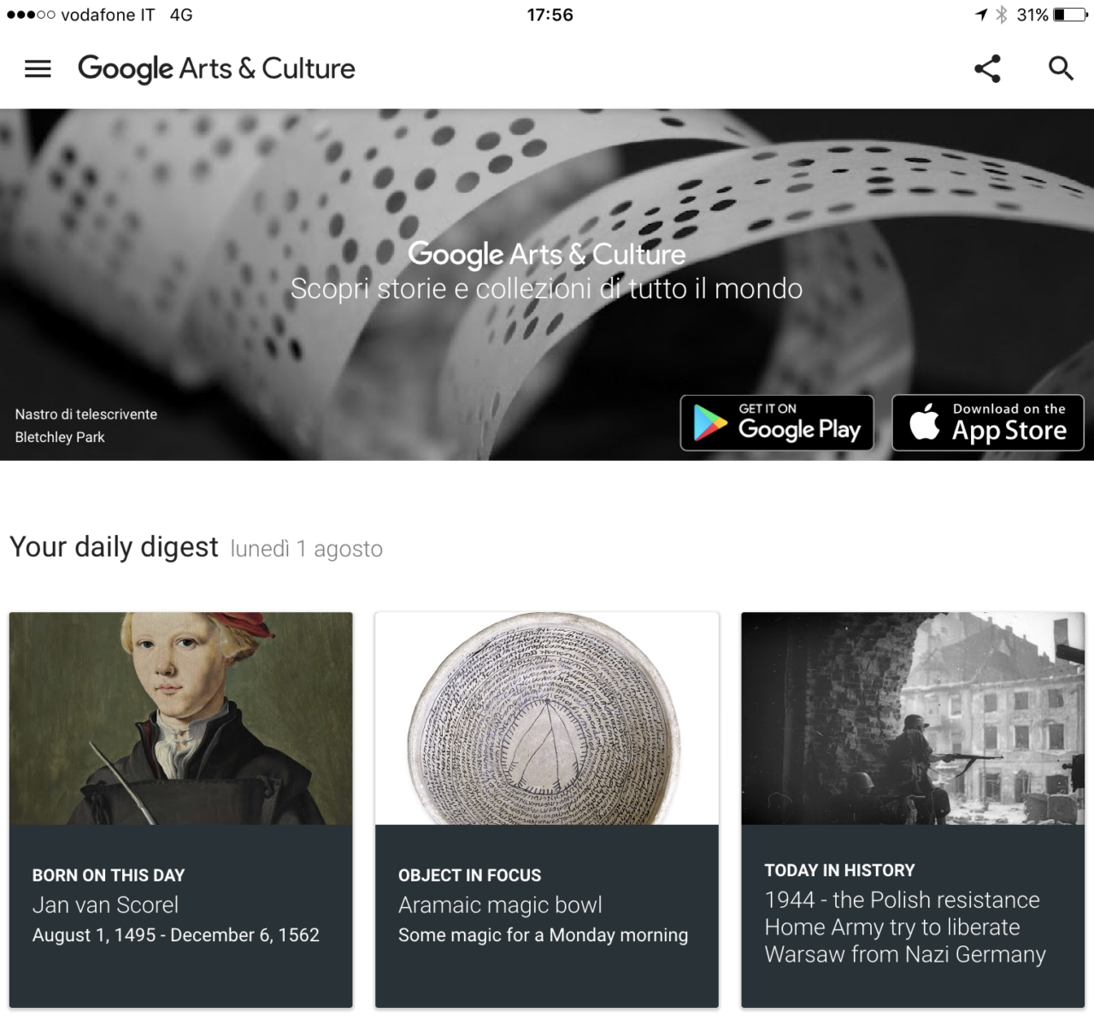Tap the 'vodafone IT' carrier label

click(108, 15)
